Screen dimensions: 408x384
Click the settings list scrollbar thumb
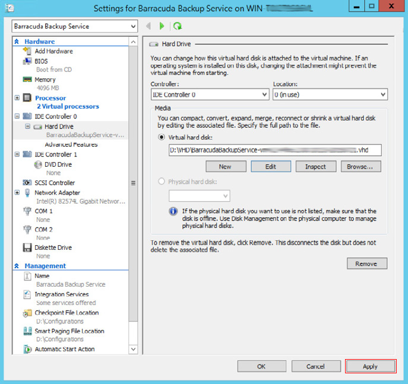[133, 183]
